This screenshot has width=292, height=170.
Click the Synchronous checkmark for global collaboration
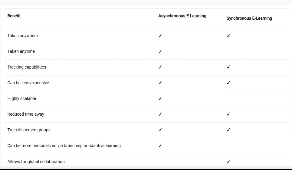click(228, 162)
